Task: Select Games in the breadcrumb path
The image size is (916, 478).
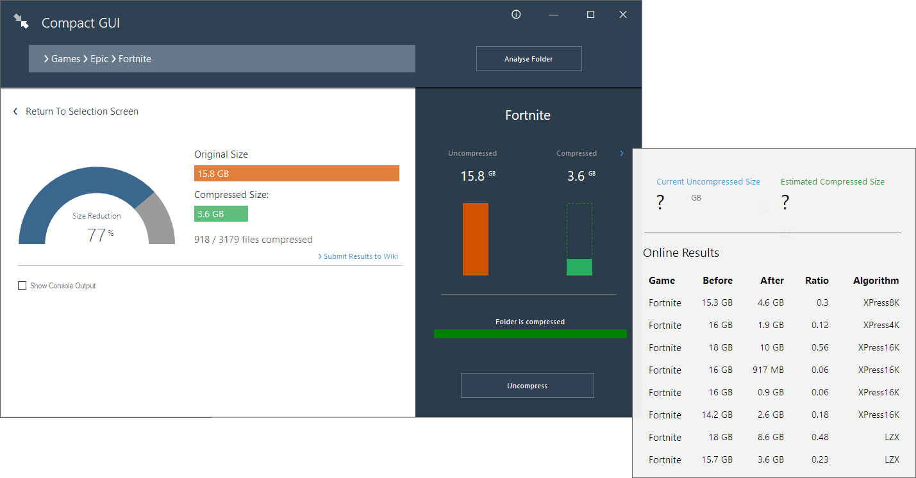Action: pyautogui.click(x=65, y=58)
